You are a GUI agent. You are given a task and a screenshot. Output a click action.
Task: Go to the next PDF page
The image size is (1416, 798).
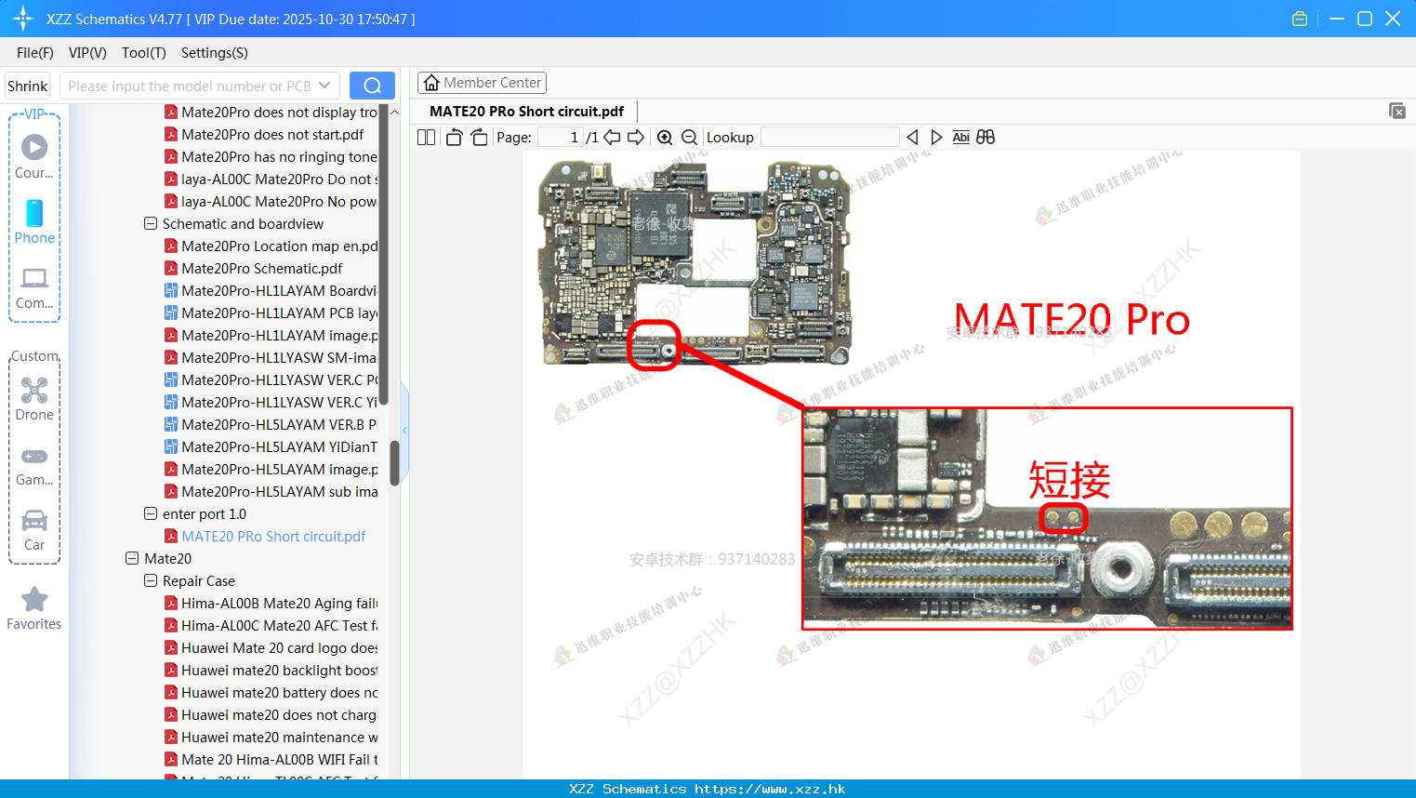click(636, 138)
